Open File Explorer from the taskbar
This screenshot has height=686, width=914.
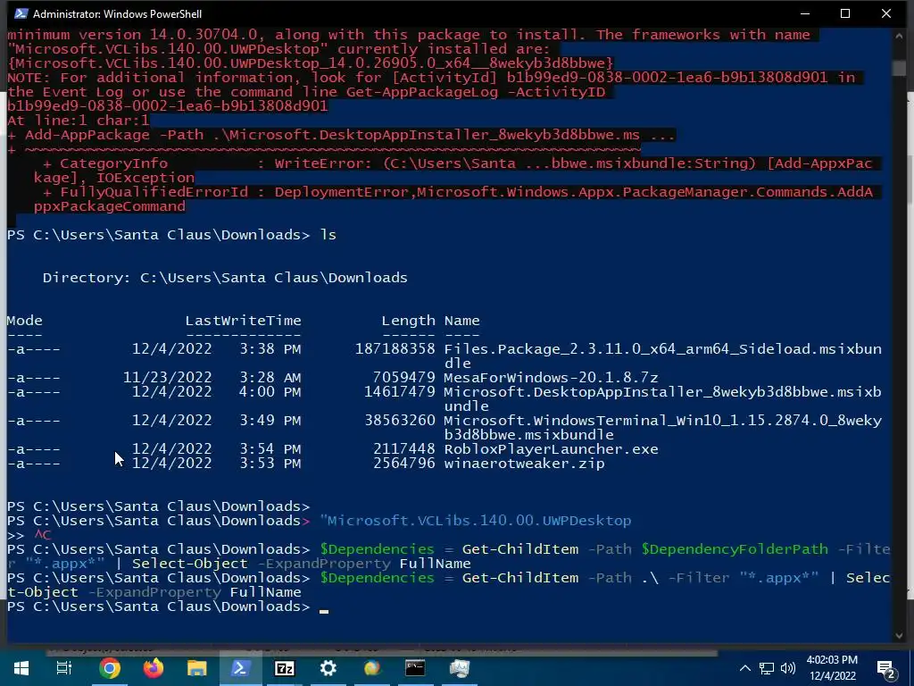pos(197,668)
